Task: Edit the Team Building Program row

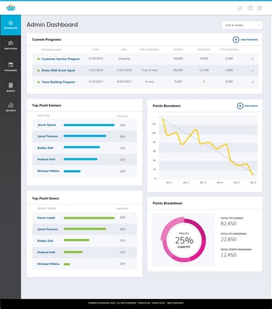Action: click(252, 82)
